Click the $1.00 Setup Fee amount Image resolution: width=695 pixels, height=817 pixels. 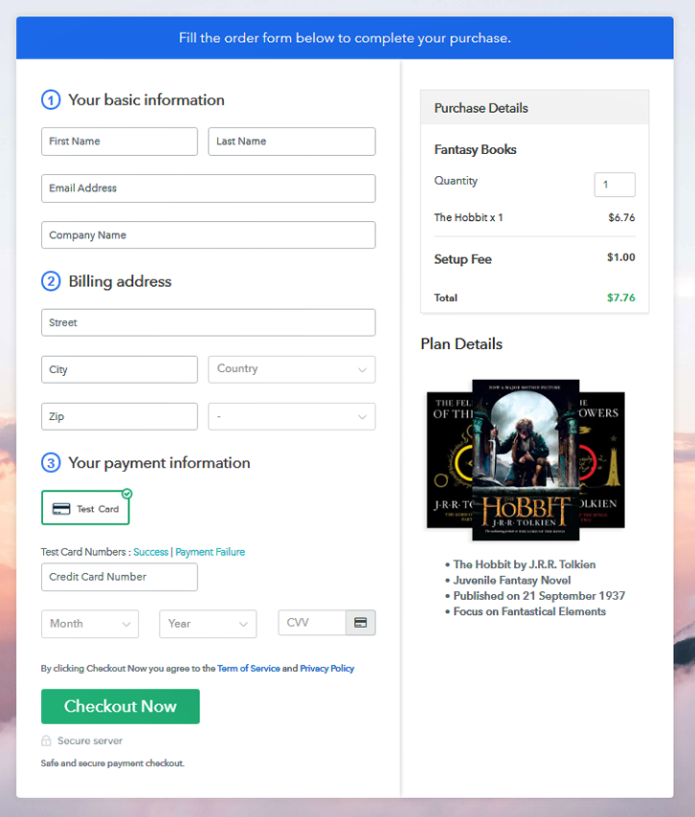621,257
